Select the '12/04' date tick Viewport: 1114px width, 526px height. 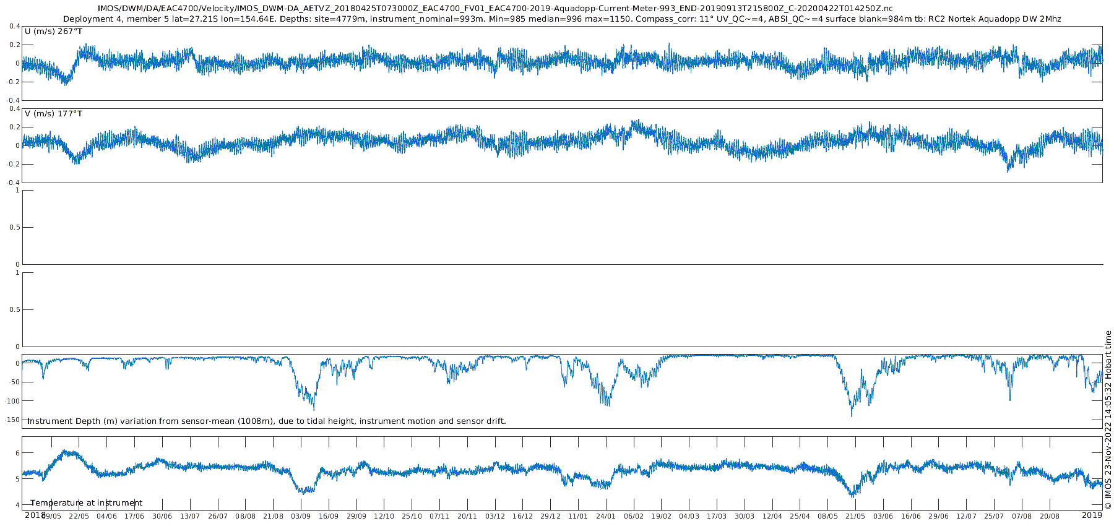(772, 516)
